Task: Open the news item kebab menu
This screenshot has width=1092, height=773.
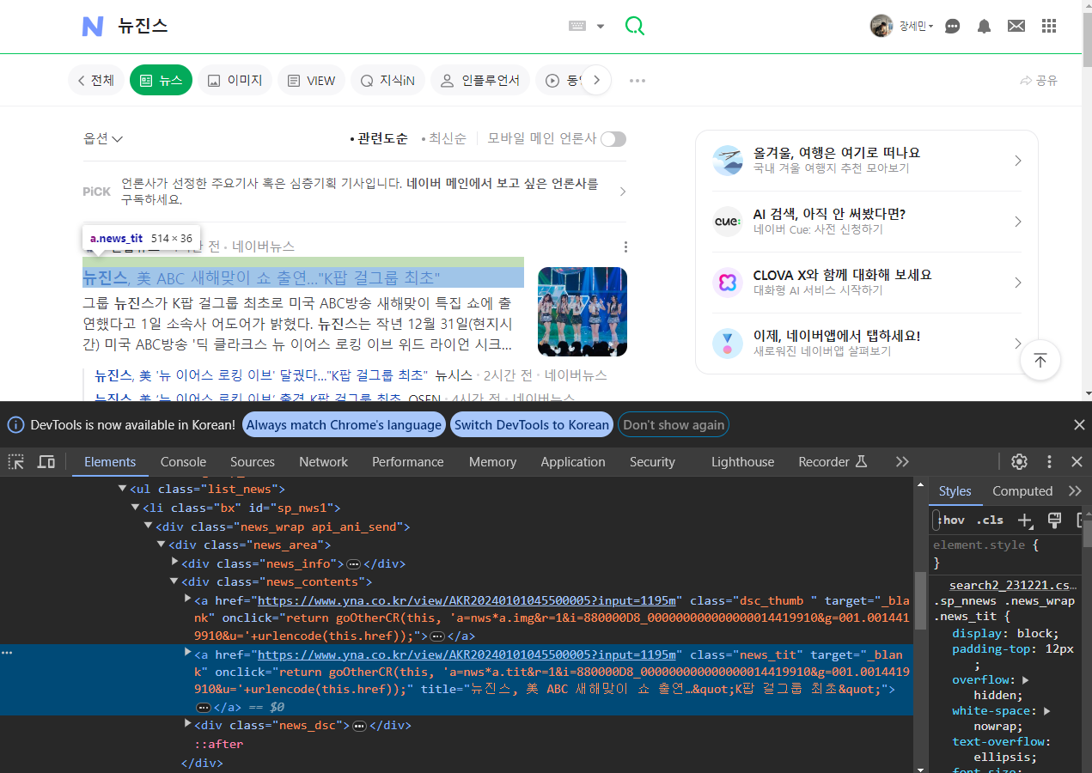Action: coord(625,247)
